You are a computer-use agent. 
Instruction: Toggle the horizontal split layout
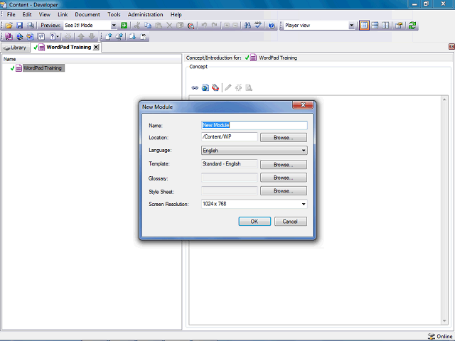pos(375,26)
